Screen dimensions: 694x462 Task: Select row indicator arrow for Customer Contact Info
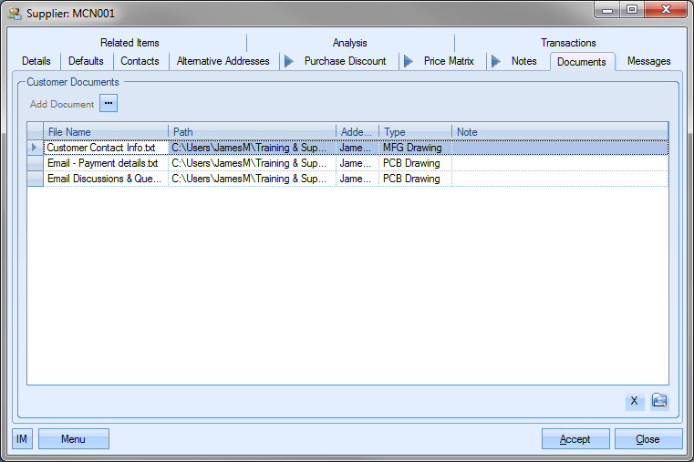(35, 148)
